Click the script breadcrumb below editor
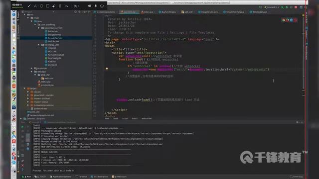Viewport: 319px width, 179px height. pos(125,118)
